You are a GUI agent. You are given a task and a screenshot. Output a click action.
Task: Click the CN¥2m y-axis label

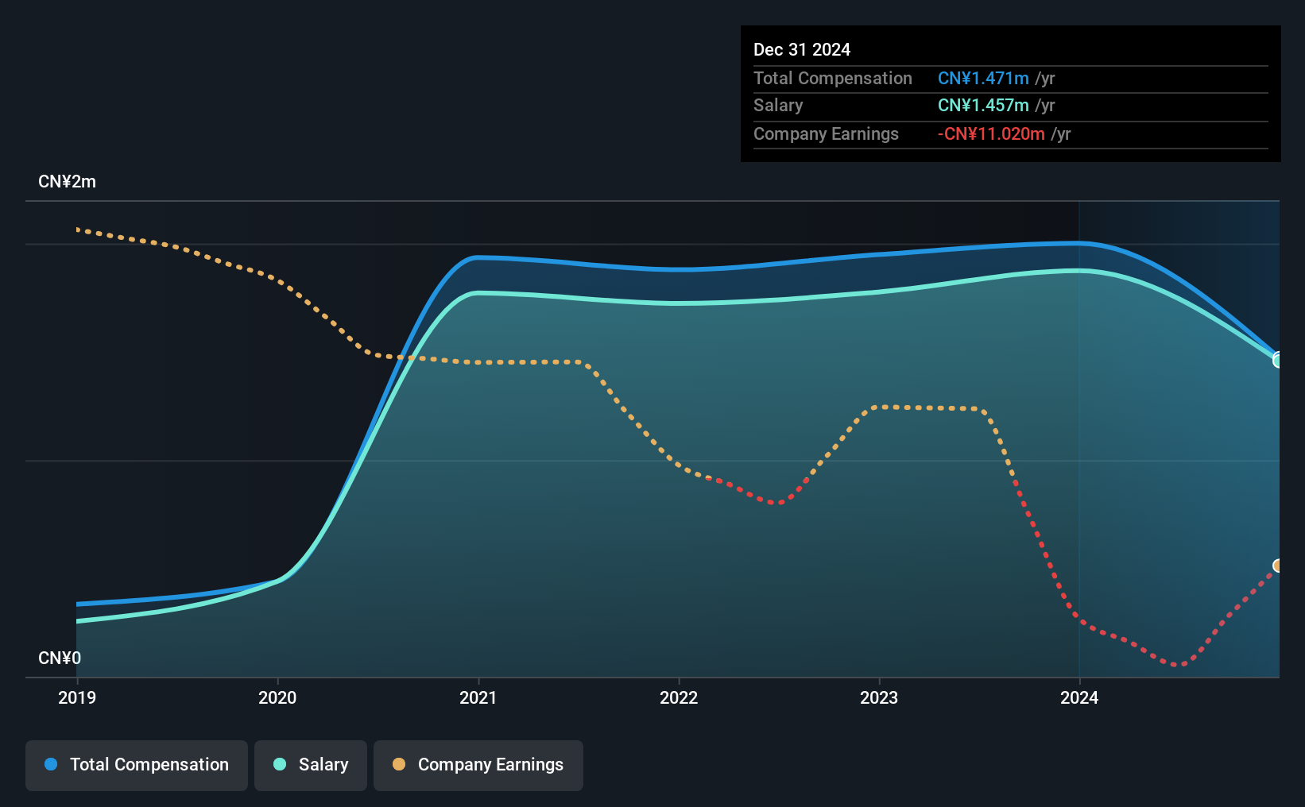click(x=68, y=182)
